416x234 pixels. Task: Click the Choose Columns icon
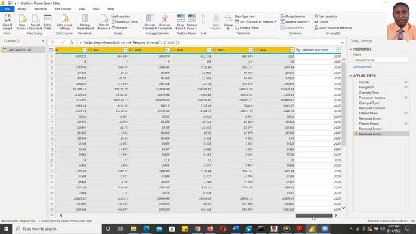149,21
